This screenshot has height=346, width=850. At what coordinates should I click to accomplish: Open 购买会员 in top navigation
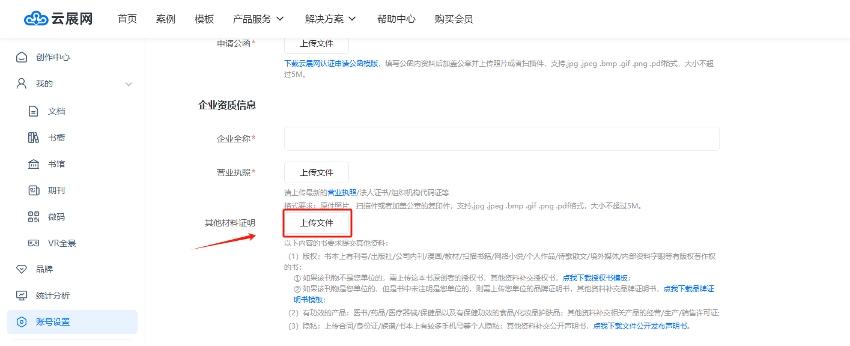pyautogui.click(x=454, y=19)
